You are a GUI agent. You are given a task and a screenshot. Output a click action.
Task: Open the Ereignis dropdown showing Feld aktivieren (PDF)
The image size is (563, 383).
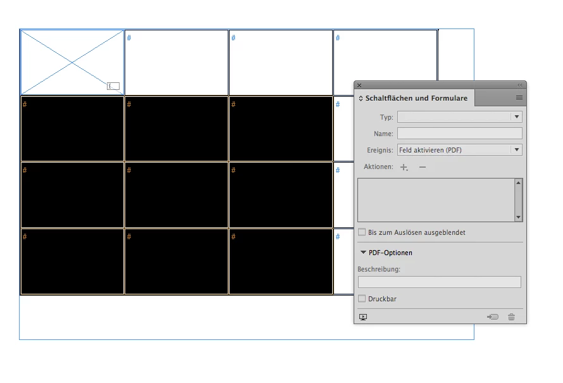pos(460,150)
